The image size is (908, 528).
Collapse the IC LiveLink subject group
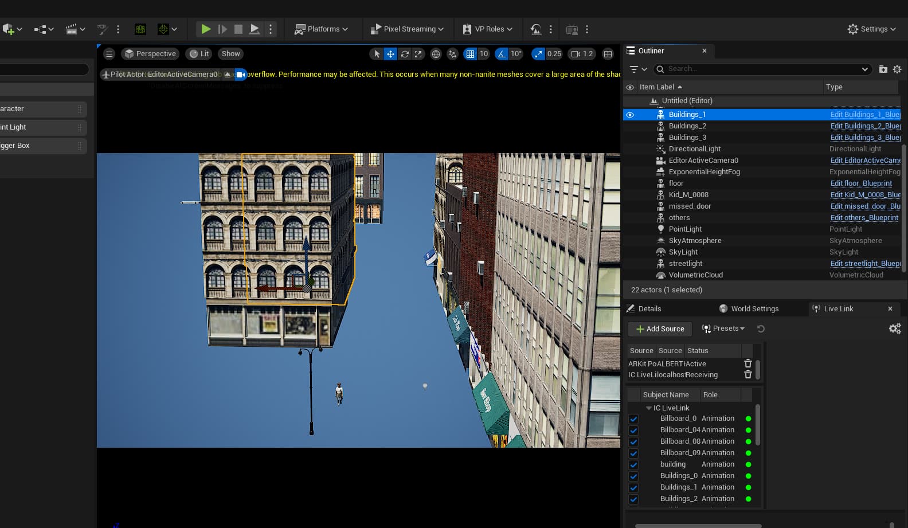click(x=649, y=408)
